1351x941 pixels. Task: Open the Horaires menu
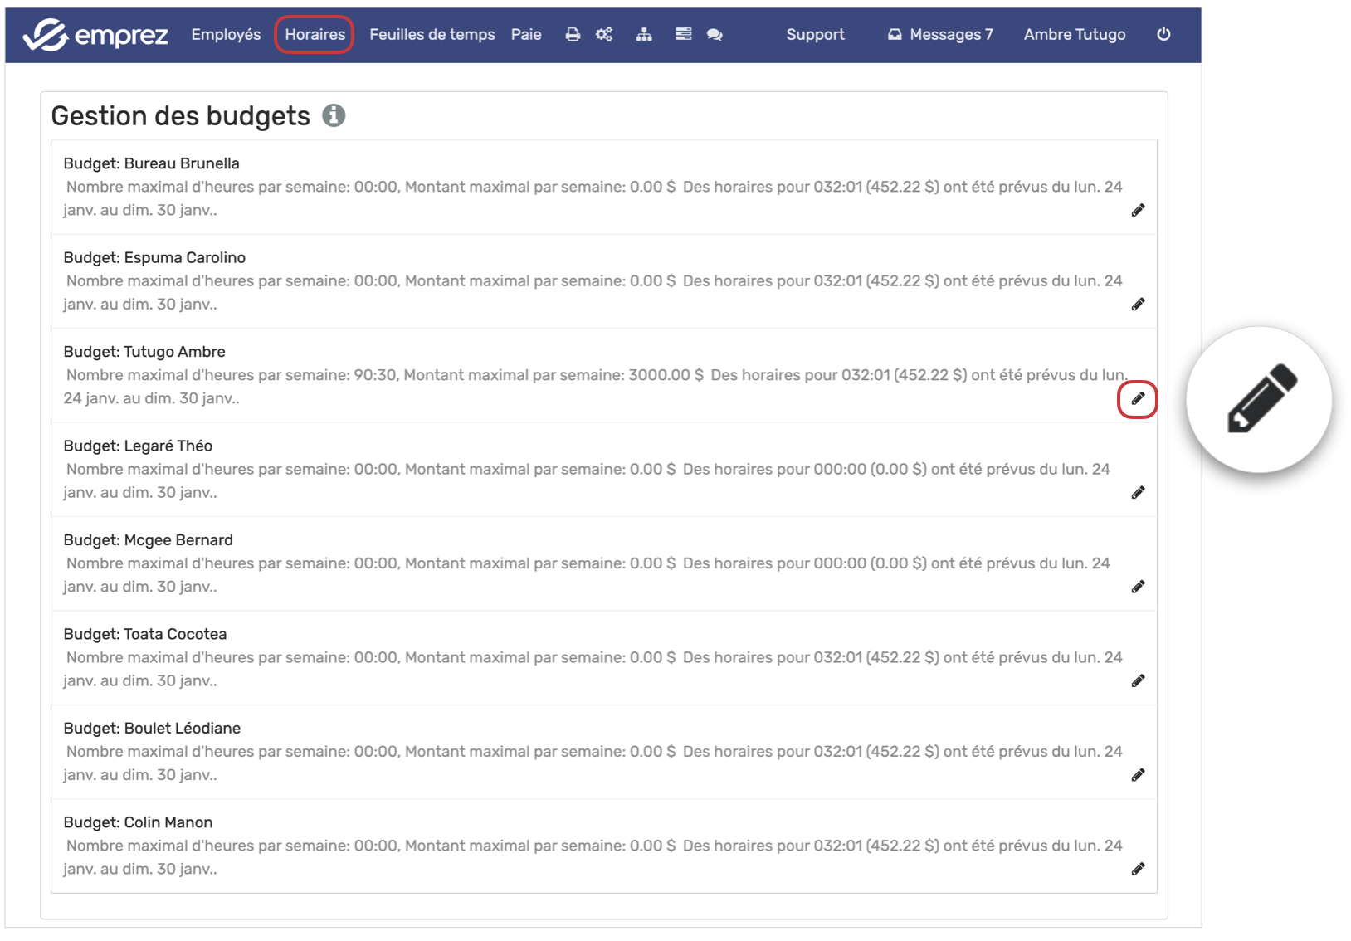315,35
